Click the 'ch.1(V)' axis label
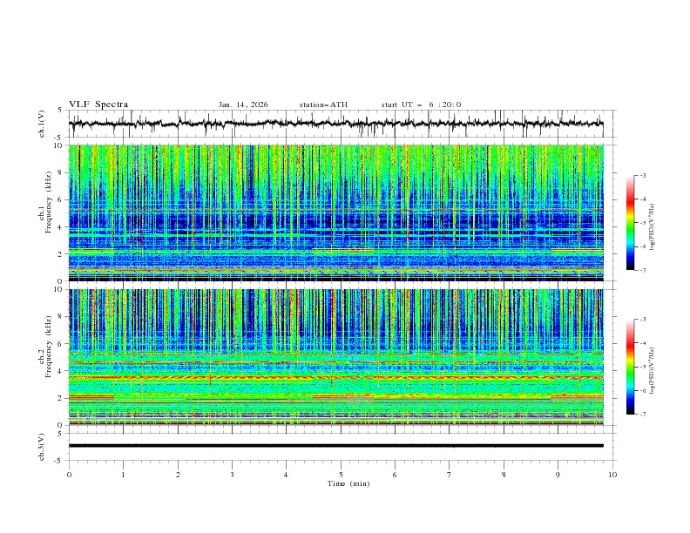Screen dimensions: 690x533 [x=42, y=124]
